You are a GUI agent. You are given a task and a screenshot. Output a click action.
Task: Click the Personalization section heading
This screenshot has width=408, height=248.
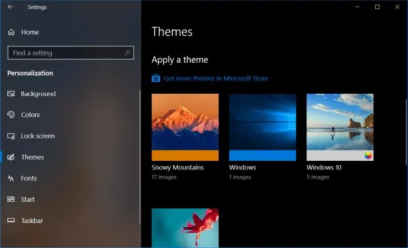tap(30, 73)
